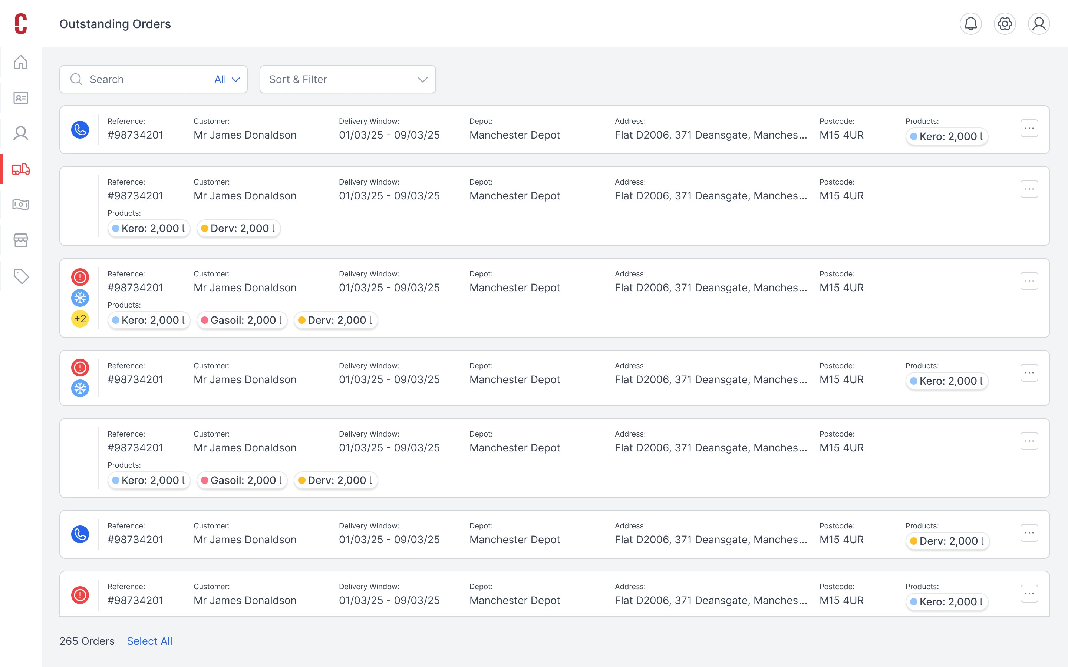Click snowflake icon above the +2 badge
This screenshot has width=1068, height=667.
80,298
